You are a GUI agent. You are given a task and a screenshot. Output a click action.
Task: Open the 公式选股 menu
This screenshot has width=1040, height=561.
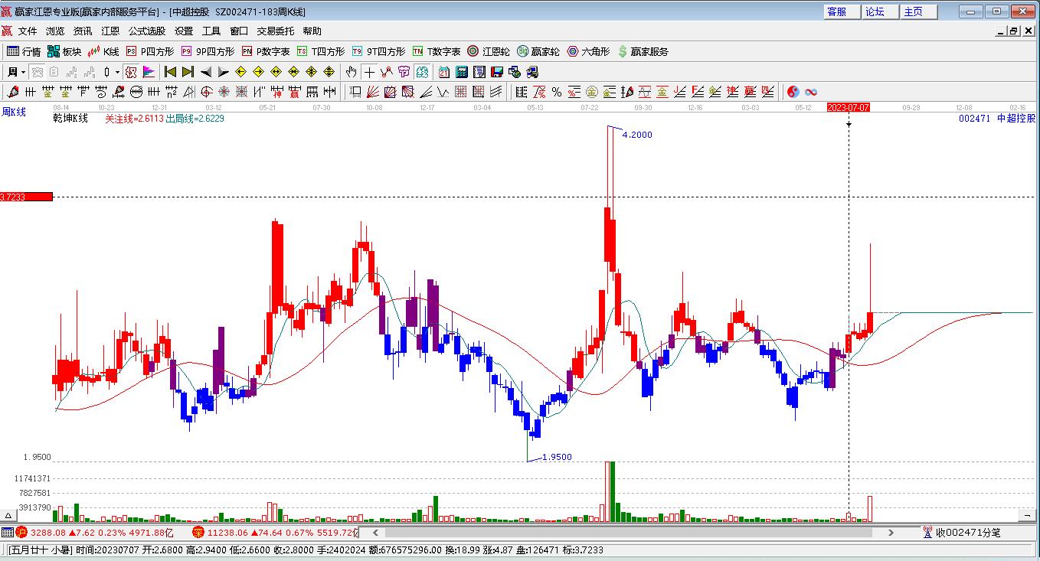point(146,31)
